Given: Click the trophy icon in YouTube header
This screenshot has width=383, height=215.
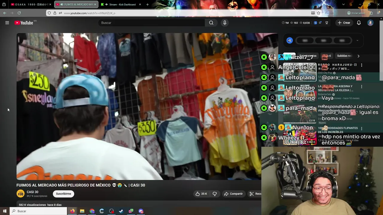Looking at the screenshot, I should pyautogui.click(x=327, y=23).
